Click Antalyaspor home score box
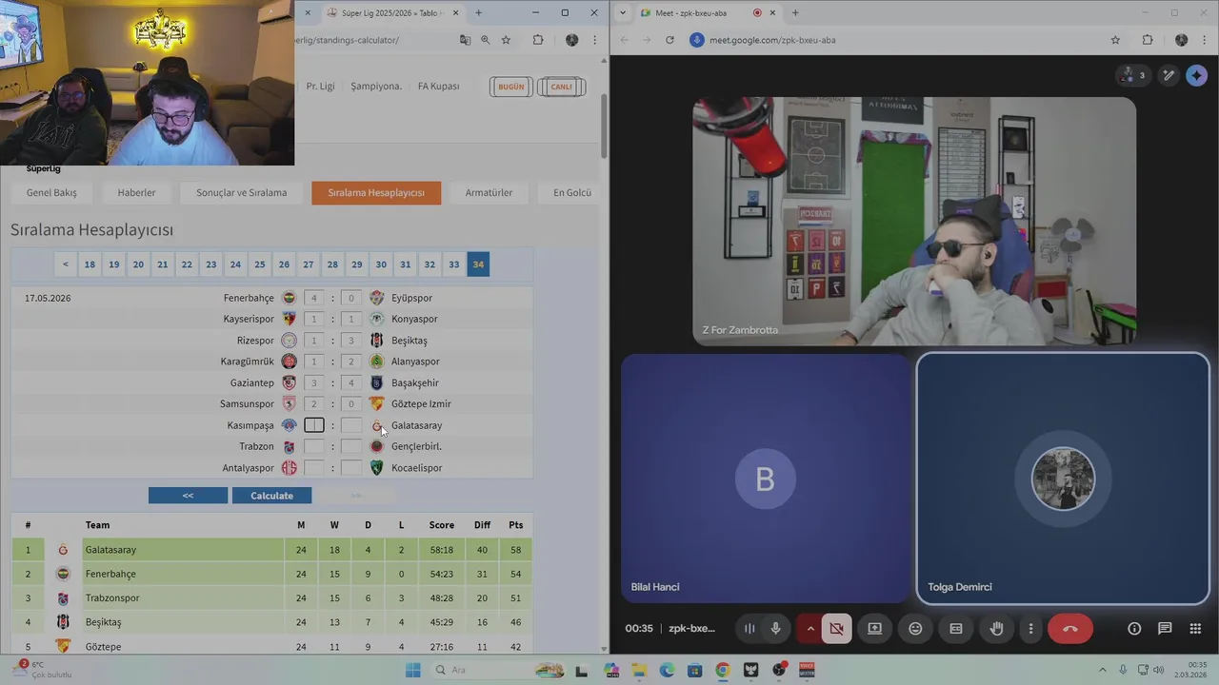The height and width of the screenshot is (685, 1219). [314, 468]
